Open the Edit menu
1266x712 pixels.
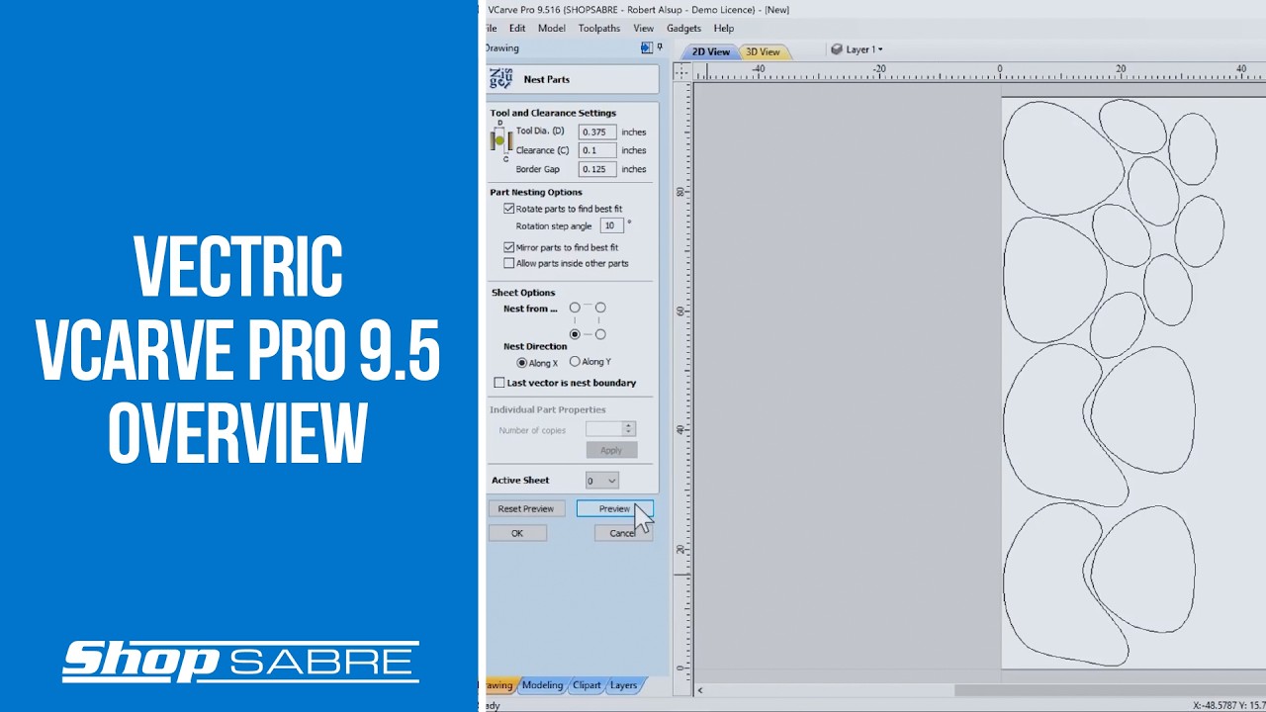coord(517,29)
